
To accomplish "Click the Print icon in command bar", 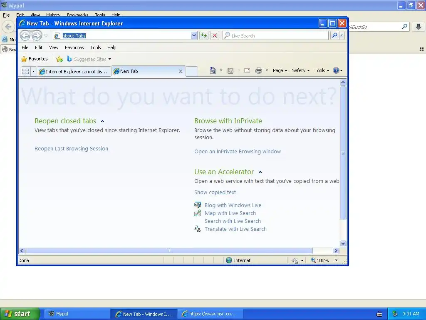I will coord(259,70).
